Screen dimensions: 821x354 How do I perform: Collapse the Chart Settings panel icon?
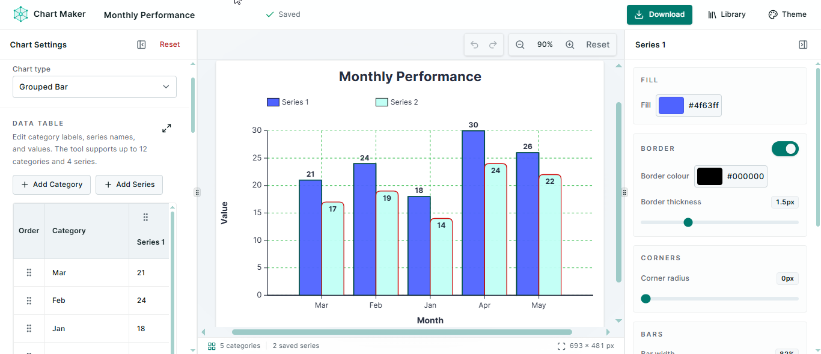pos(141,44)
